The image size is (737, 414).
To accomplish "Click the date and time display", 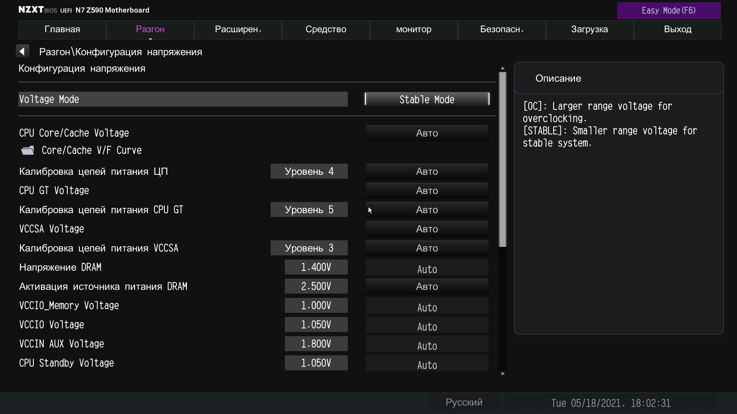I will click(610, 403).
